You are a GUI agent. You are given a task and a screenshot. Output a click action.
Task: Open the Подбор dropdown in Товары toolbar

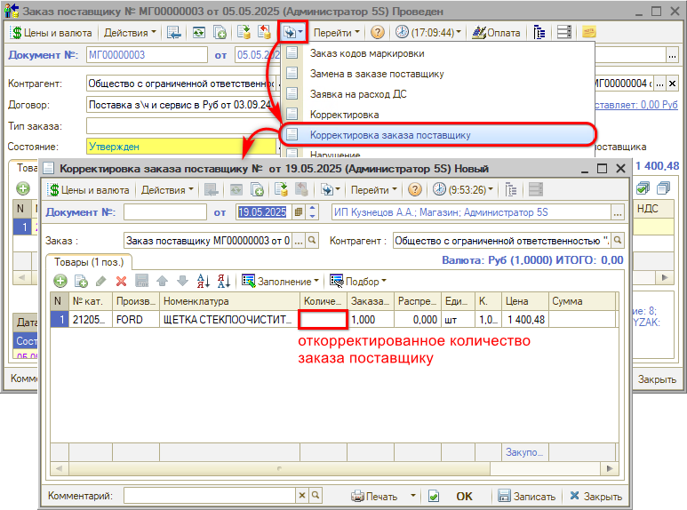click(x=358, y=281)
